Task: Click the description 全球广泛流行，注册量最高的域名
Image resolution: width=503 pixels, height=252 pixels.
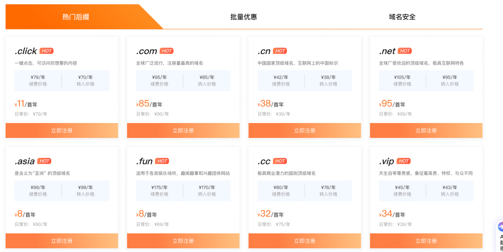Action: (x=170, y=63)
